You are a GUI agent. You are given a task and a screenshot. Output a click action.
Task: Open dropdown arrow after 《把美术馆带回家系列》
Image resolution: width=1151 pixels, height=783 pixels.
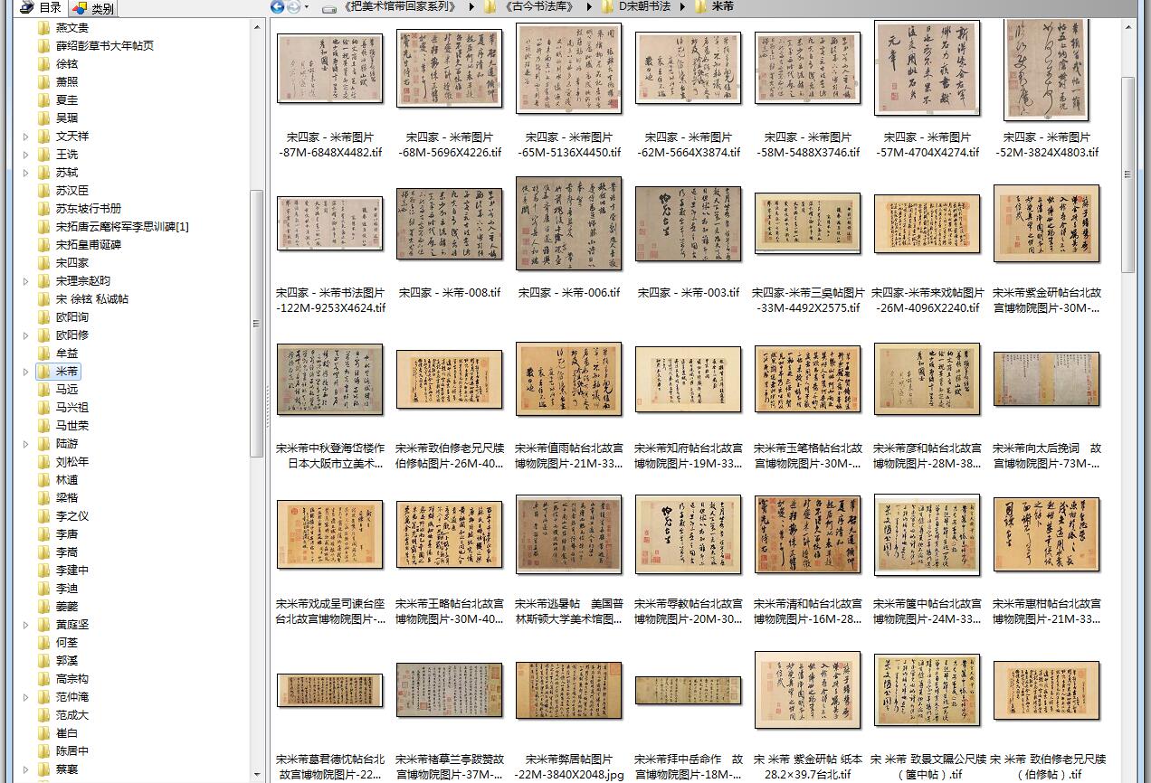click(x=471, y=6)
